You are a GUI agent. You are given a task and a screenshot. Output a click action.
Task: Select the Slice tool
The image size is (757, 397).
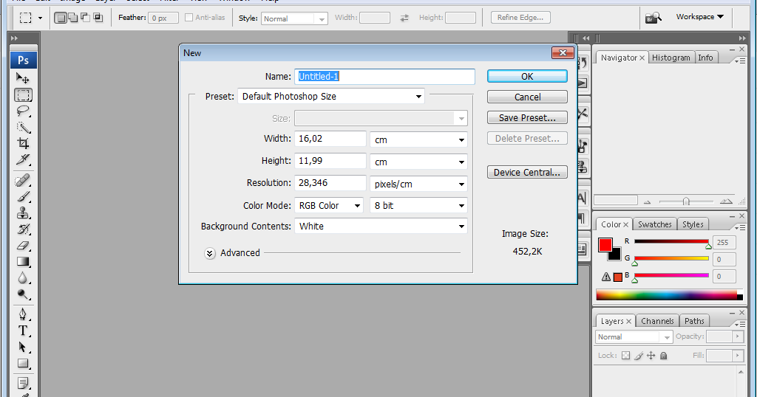pos(23,159)
